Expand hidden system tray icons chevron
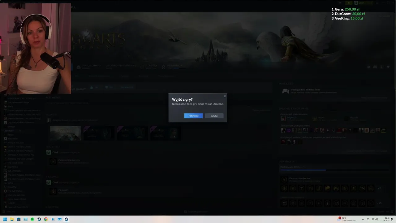This screenshot has height=223, width=396. click(x=363, y=219)
